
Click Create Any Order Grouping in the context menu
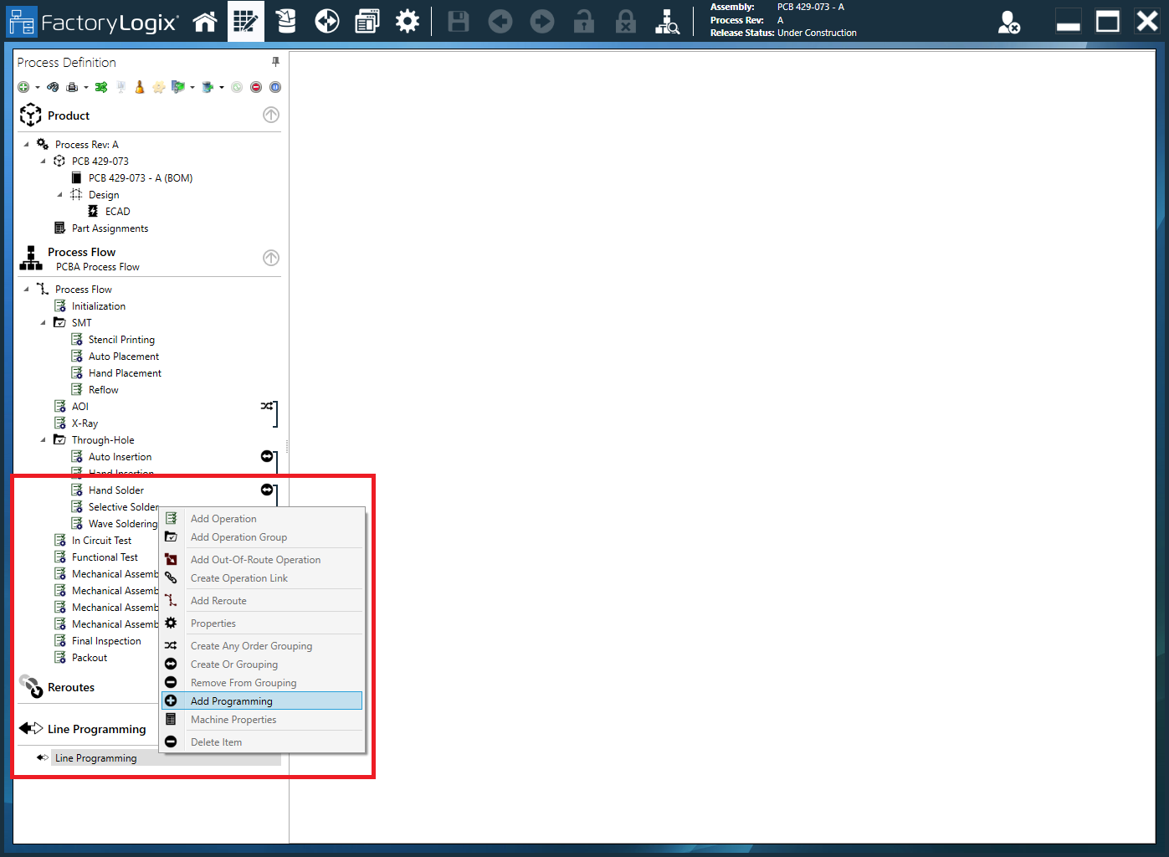tap(250, 645)
